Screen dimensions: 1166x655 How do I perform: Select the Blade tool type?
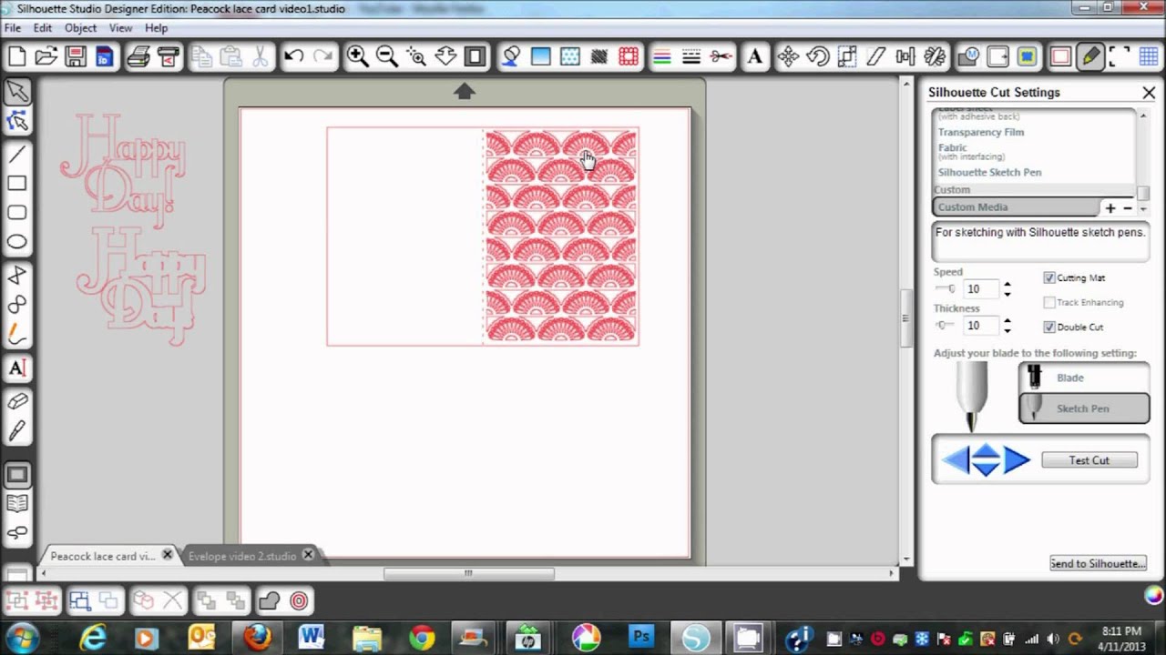click(1084, 378)
